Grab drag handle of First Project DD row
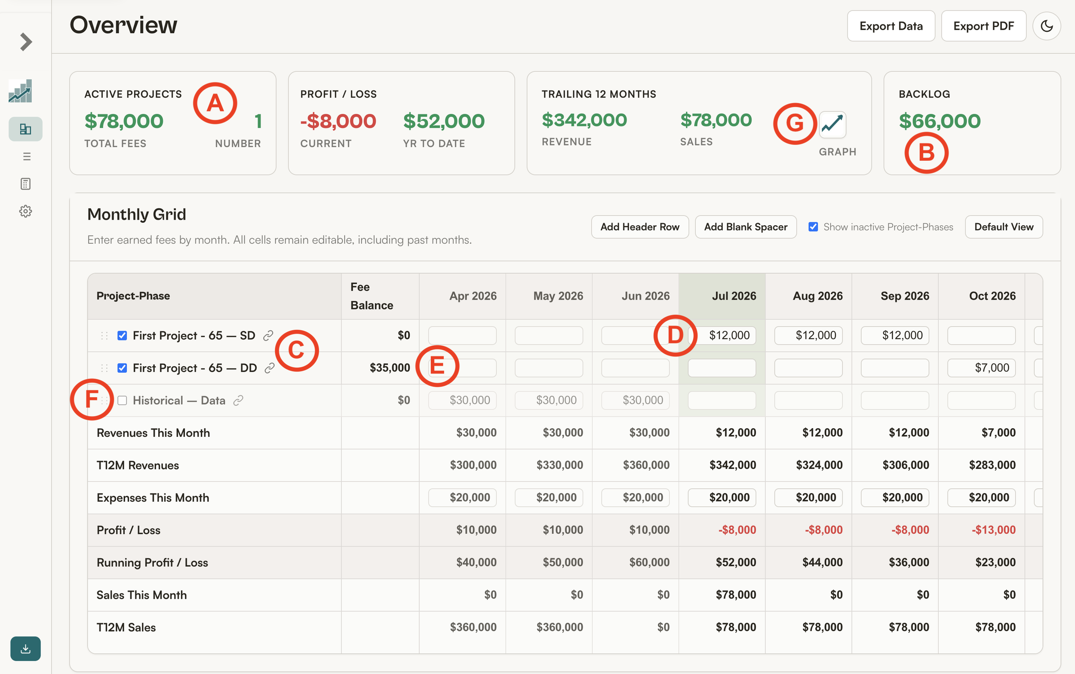Viewport: 1075px width, 674px height. 104,368
